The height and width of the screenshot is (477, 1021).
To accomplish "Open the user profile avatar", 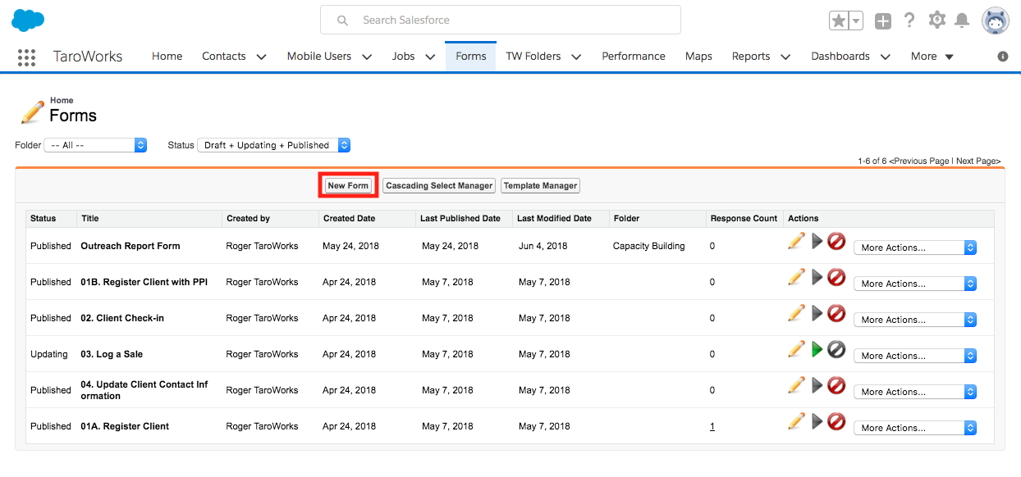I will pos(996,20).
